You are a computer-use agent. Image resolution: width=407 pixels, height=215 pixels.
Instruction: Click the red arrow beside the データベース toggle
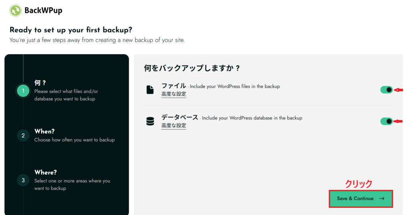coord(398,121)
